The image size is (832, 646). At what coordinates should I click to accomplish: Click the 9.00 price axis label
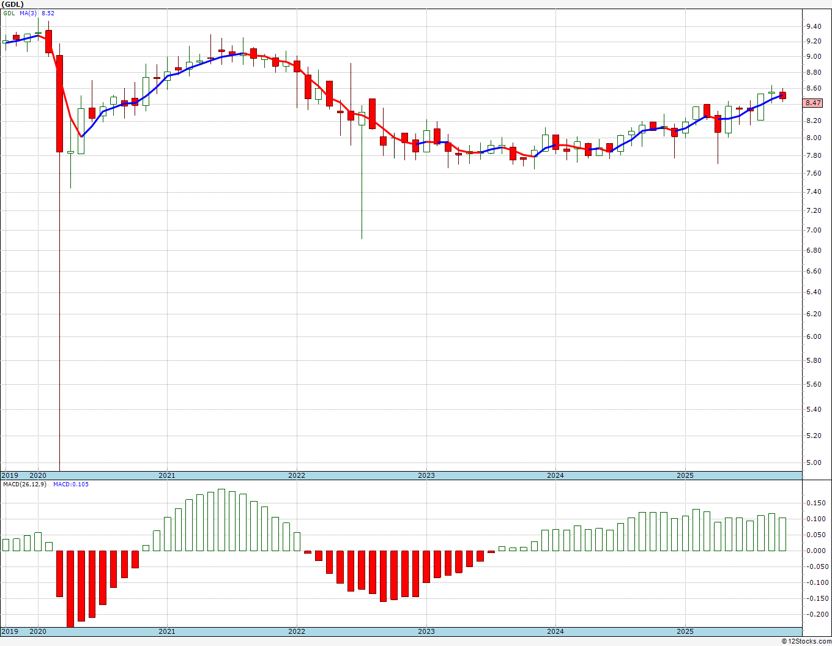[814, 56]
